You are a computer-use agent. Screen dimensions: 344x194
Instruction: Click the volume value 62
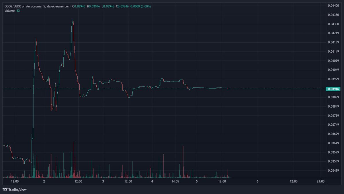coord(18,11)
